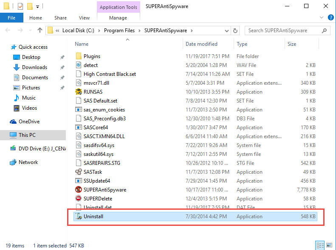336x250 pixels.
Task: Switch to Large icons view layout
Action: point(329,245)
